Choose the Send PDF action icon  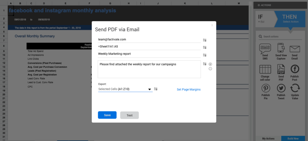tap(281, 69)
